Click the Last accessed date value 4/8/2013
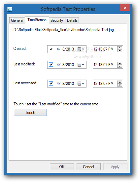The height and width of the screenshot is (182, 139). [x=65, y=84]
